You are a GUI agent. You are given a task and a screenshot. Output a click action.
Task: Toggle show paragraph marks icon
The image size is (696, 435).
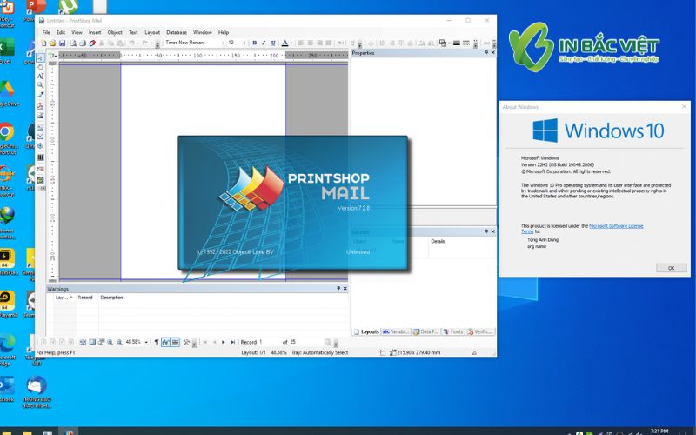(157, 342)
